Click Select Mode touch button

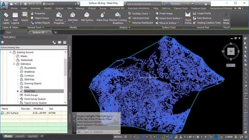pyautogui.click(x=226, y=19)
